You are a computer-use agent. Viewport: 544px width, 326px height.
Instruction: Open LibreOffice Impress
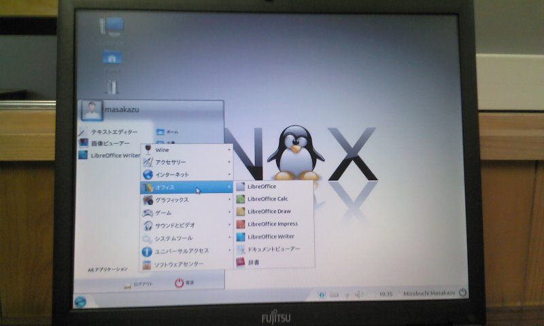click(274, 224)
